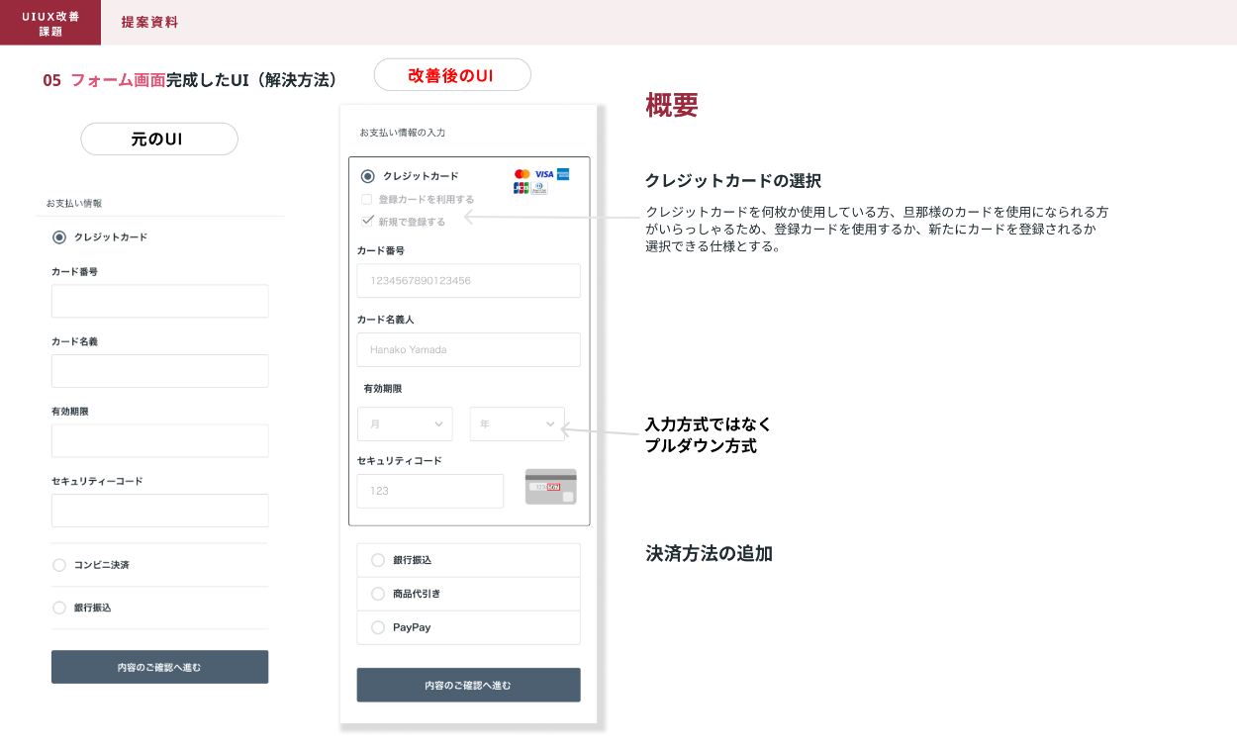Click the Mastercard logo icon

[x=522, y=174]
